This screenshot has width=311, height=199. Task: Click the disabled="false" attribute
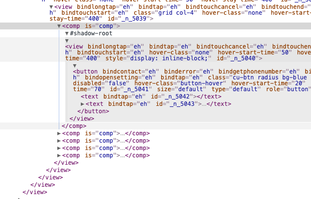click(x=101, y=83)
